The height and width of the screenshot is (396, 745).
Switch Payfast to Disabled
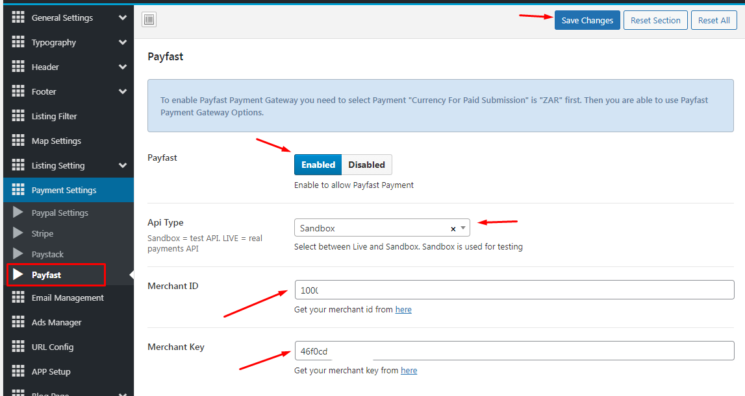(x=366, y=165)
